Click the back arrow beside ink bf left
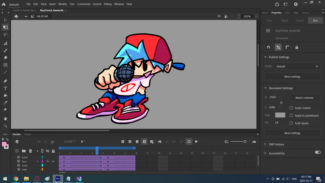This screenshot has height=183, width=325. pos(26,16)
